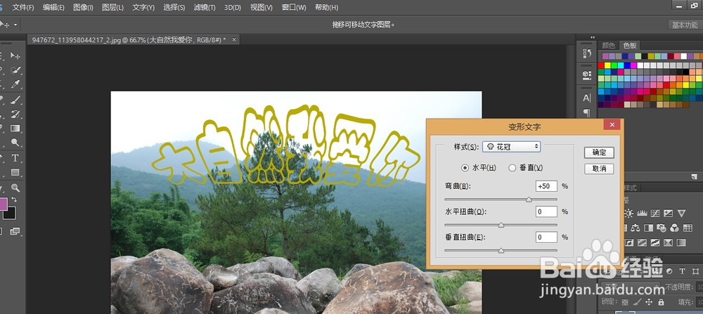703x314 pixels.
Task: Toggle lock position
Action: [x=649, y=302]
